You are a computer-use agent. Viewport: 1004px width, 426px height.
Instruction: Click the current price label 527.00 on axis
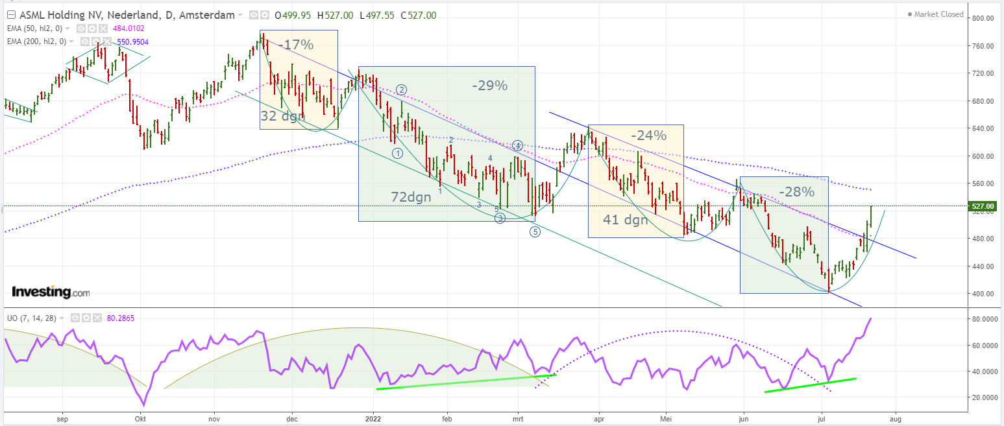point(983,206)
